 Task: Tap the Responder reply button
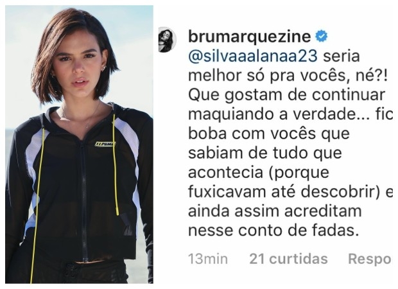click(370, 259)
